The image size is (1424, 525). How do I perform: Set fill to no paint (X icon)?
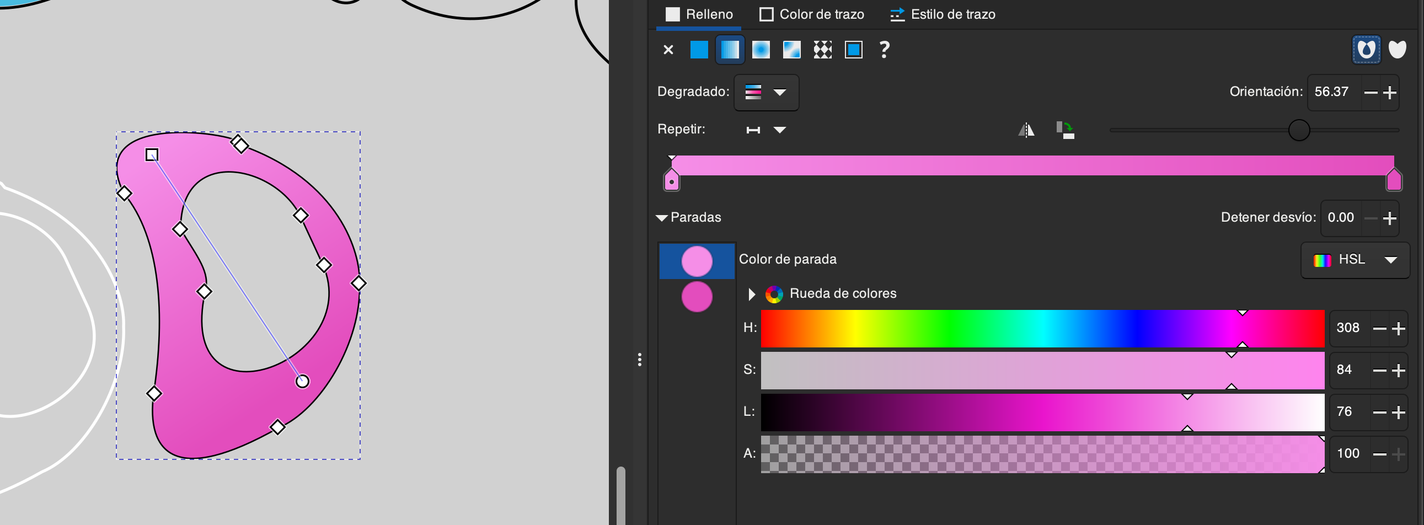pos(668,50)
